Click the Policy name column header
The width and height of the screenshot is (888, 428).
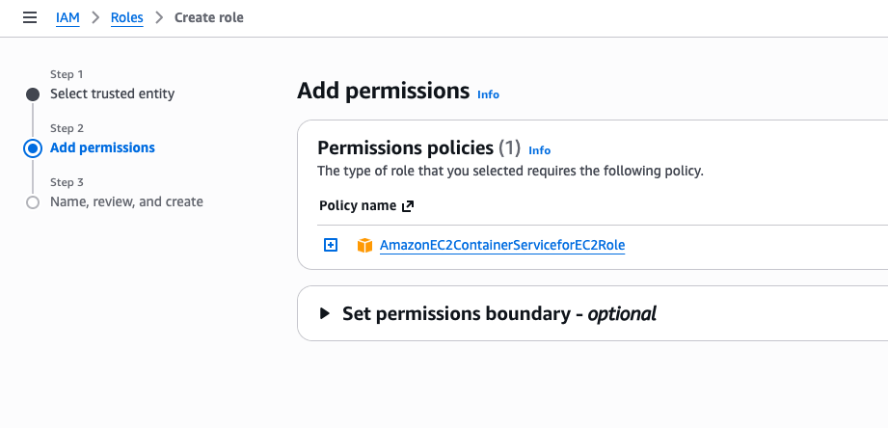coord(358,206)
